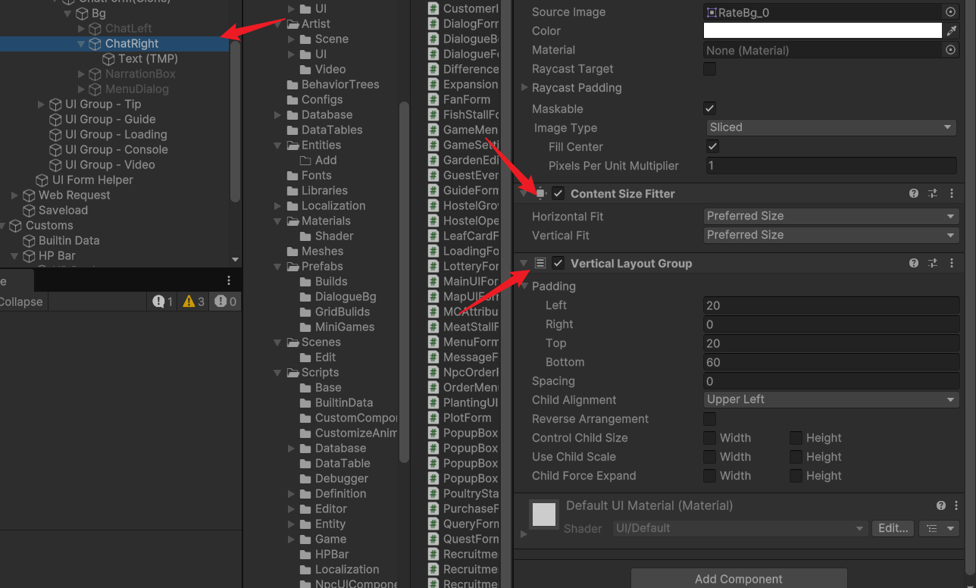Expand Raycast Padding foldout
Screen dimensions: 976x588
[524, 88]
